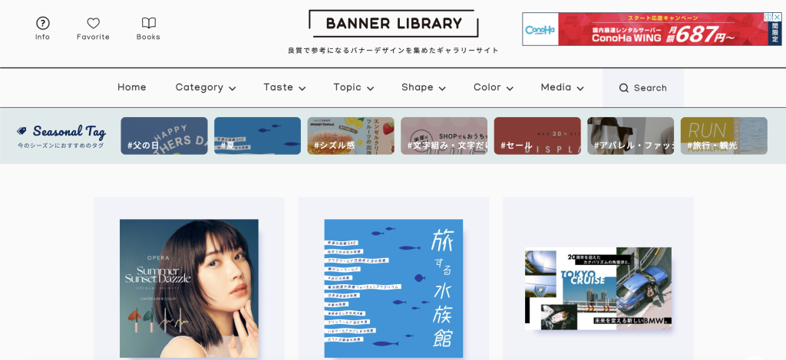Expand the Taste dropdown
The image size is (786, 360).
click(x=284, y=88)
